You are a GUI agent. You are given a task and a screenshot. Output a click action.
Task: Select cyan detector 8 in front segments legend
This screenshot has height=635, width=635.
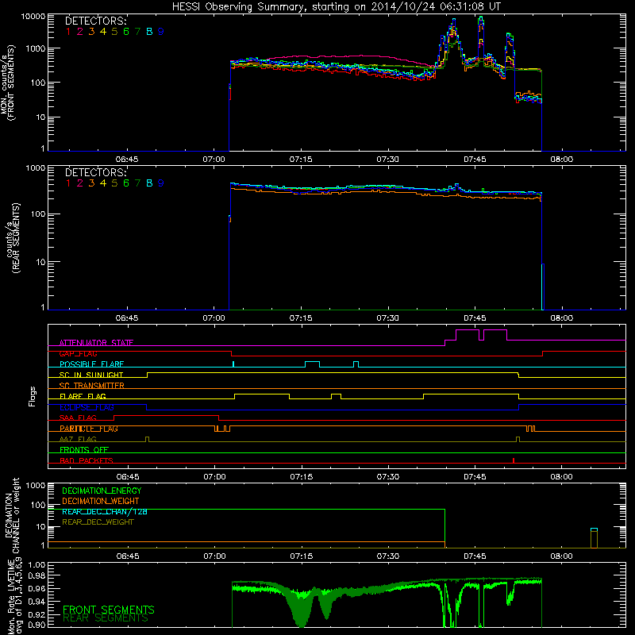149,32
